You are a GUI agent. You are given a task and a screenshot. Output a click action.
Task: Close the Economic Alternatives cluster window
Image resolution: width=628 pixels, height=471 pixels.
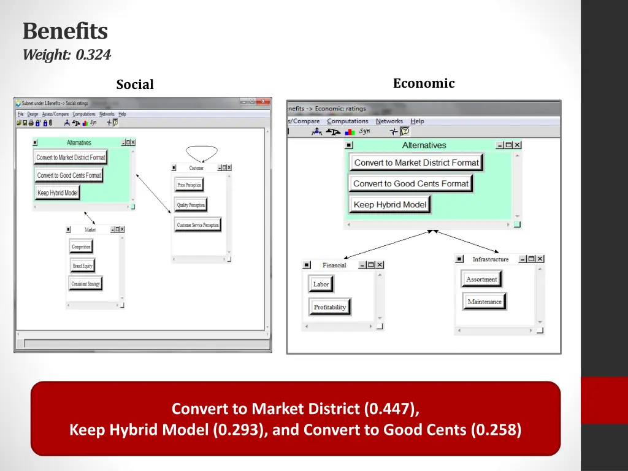tap(518, 145)
